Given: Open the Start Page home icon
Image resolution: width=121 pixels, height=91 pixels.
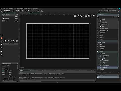Looking at the screenshot, I should click(1, 11).
